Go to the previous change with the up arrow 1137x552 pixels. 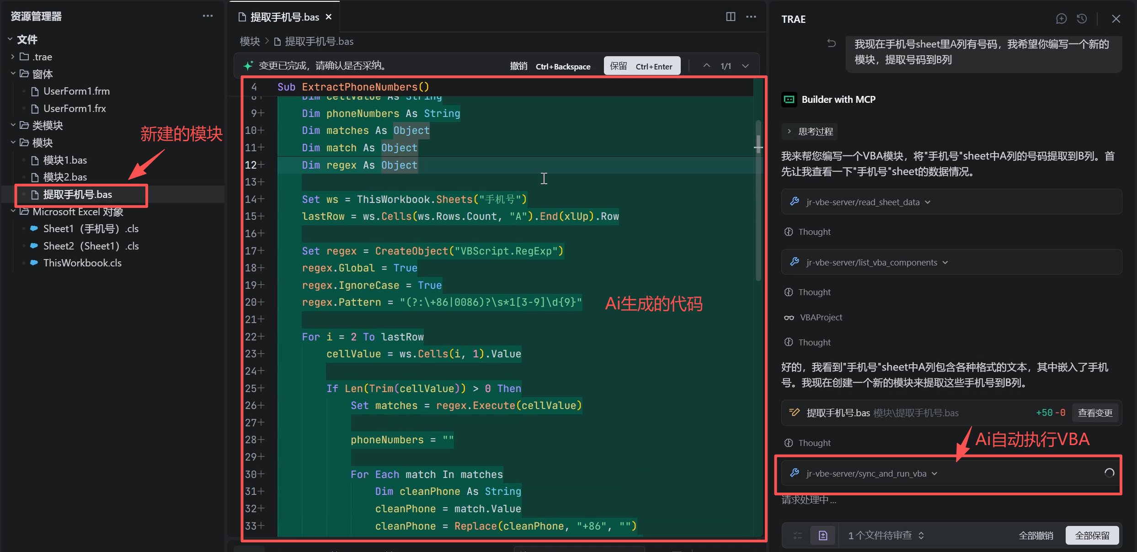click(x=706, y=66)
